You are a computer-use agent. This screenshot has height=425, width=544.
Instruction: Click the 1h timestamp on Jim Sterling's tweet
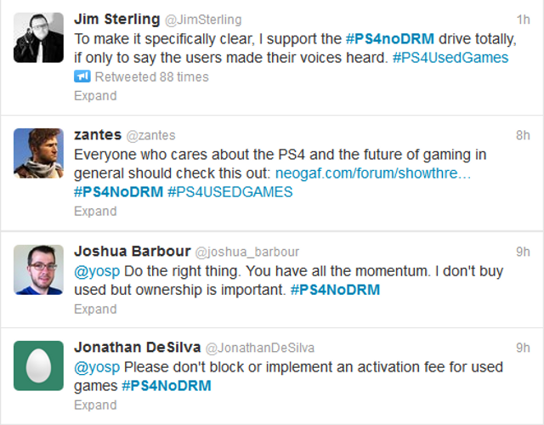[523, 19]
